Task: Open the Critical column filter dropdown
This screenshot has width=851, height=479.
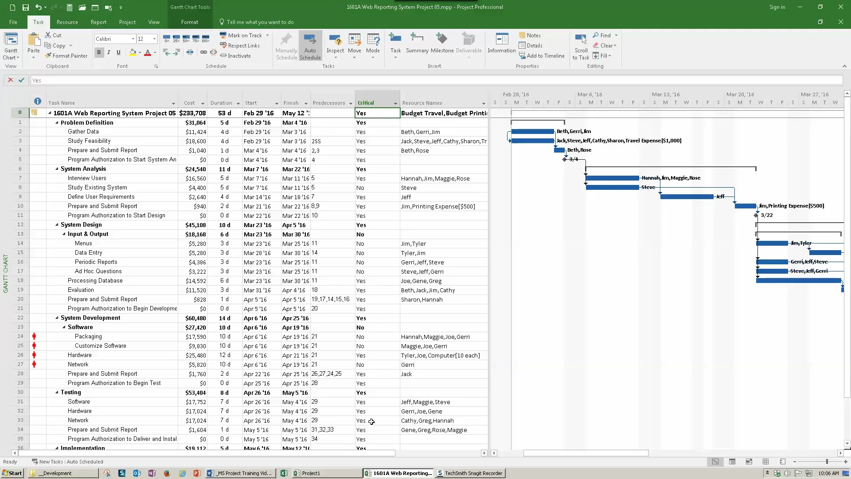Action: click(395, 103)
